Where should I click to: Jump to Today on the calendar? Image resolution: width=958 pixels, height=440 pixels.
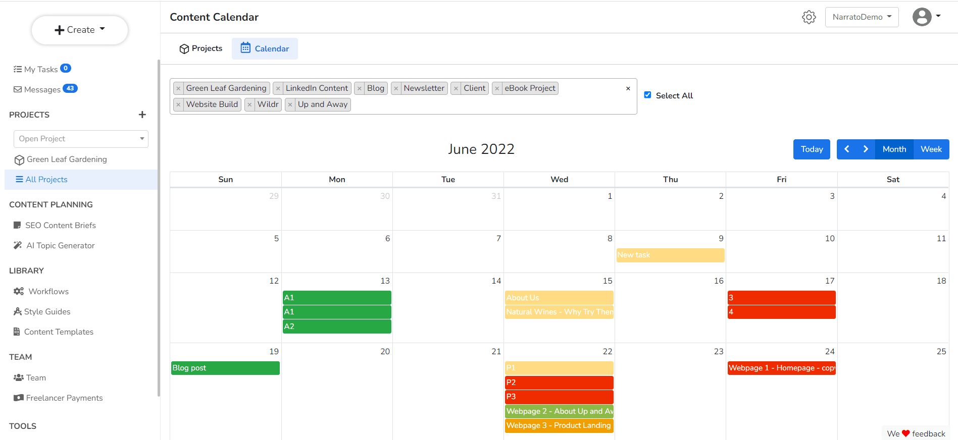[811, 149]
